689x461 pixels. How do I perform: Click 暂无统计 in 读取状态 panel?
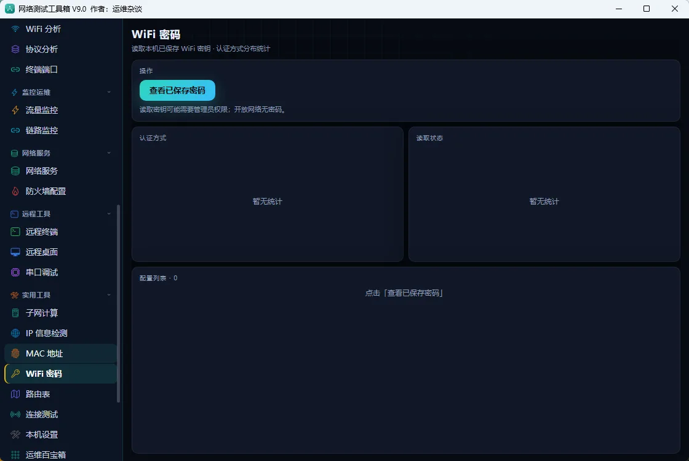[544, 202]
